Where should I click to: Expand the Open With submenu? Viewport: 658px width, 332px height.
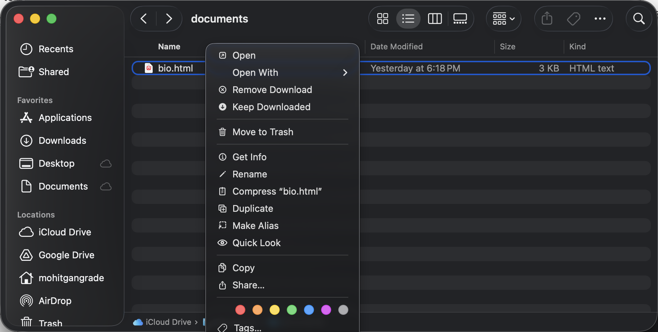pyautogui.click(x=255, y=73)
